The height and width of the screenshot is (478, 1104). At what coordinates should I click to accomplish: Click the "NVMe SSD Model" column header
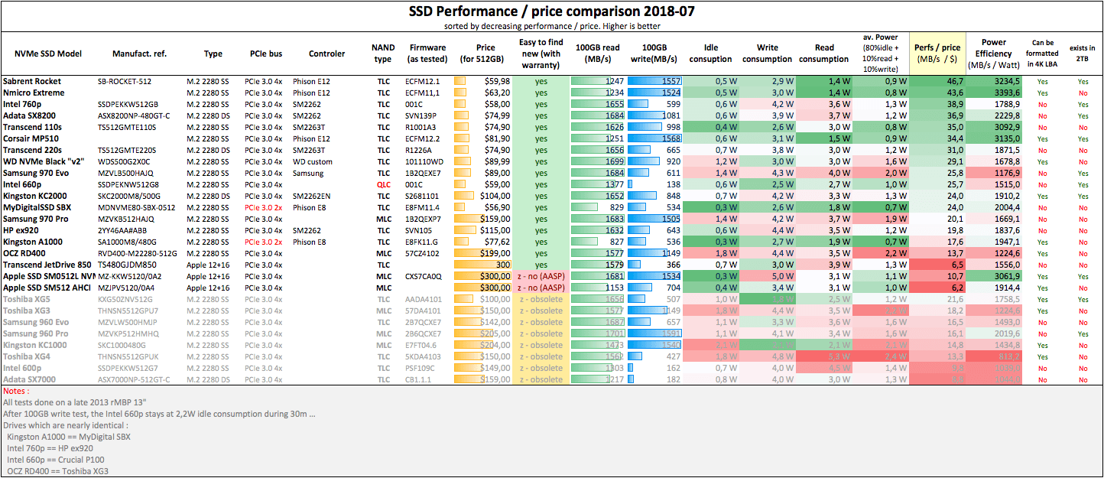click(48, 54)
